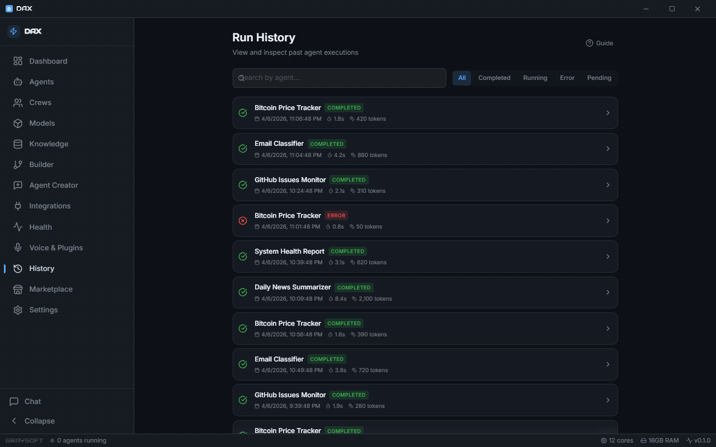Click the Agents robot icon

(x=18, y=82)
